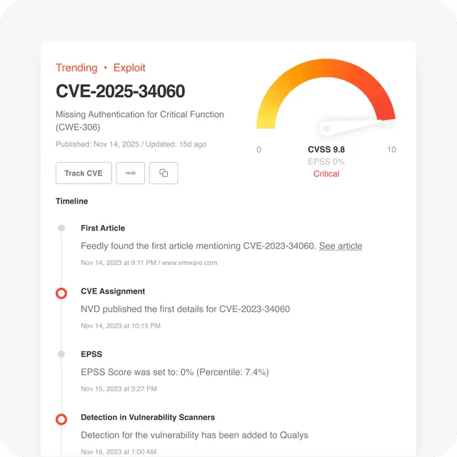This screenshot has height=457, width=457.
Task: Click the gauge maximum value 10
Action: [391, 149]
